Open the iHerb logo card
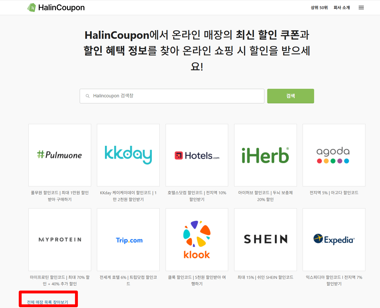Viewport: 380px width, 308px height. (265, 155)
